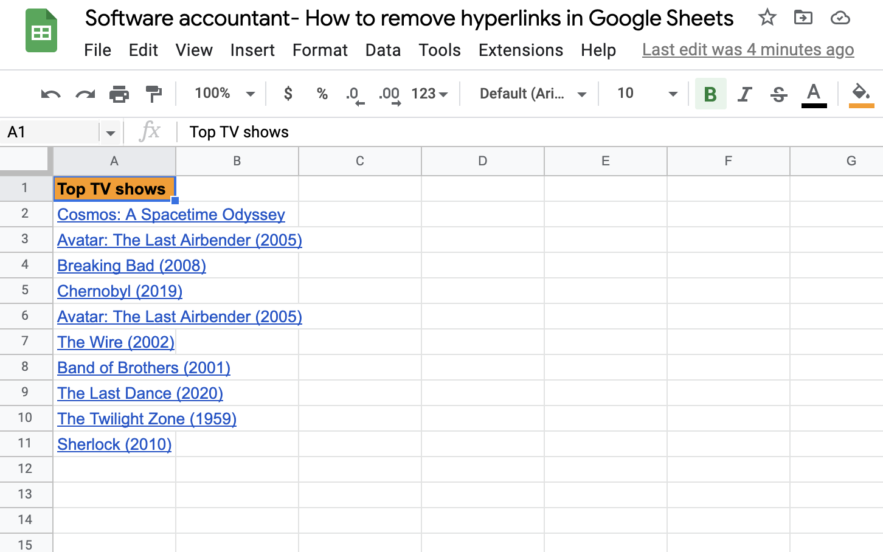Open the View menu
The width and height of the screenshot is (883, 552).
pos(194,50)
